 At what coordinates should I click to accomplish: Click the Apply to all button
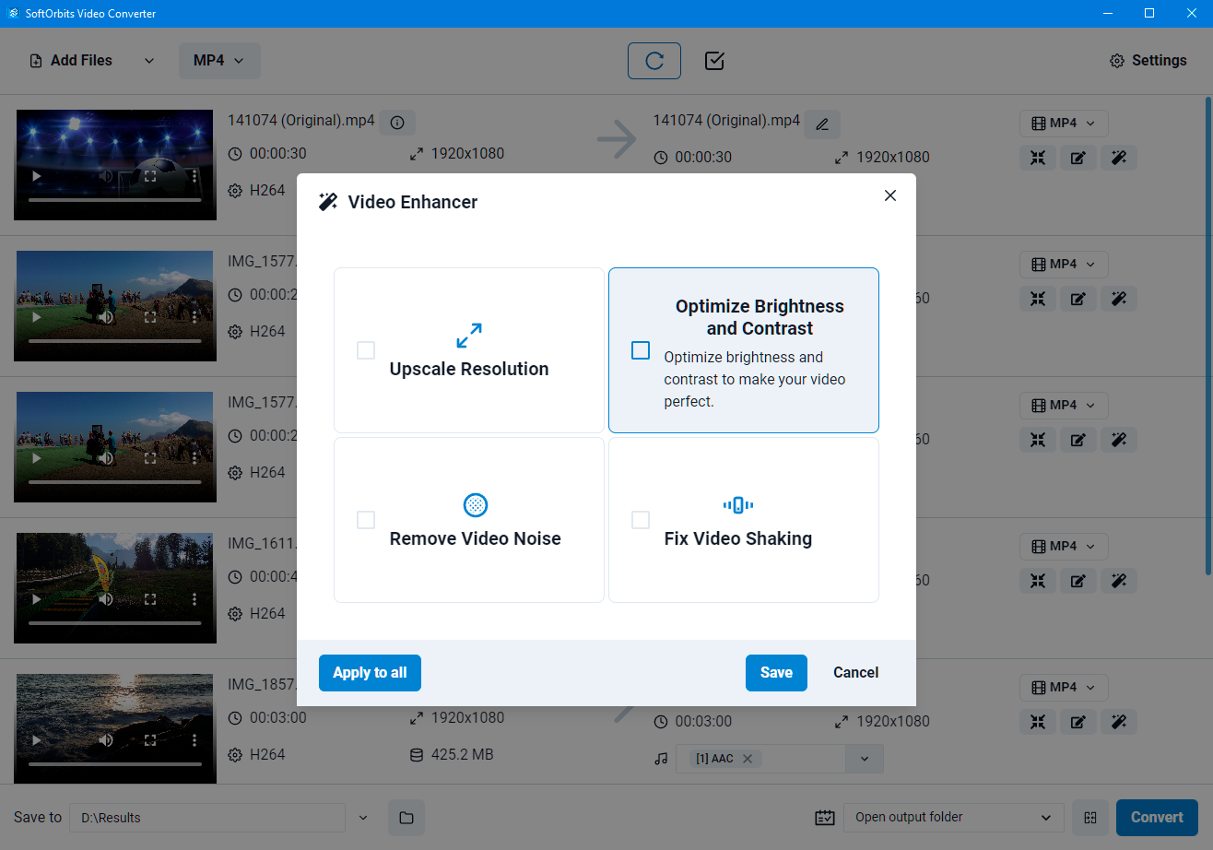(370, 673)
